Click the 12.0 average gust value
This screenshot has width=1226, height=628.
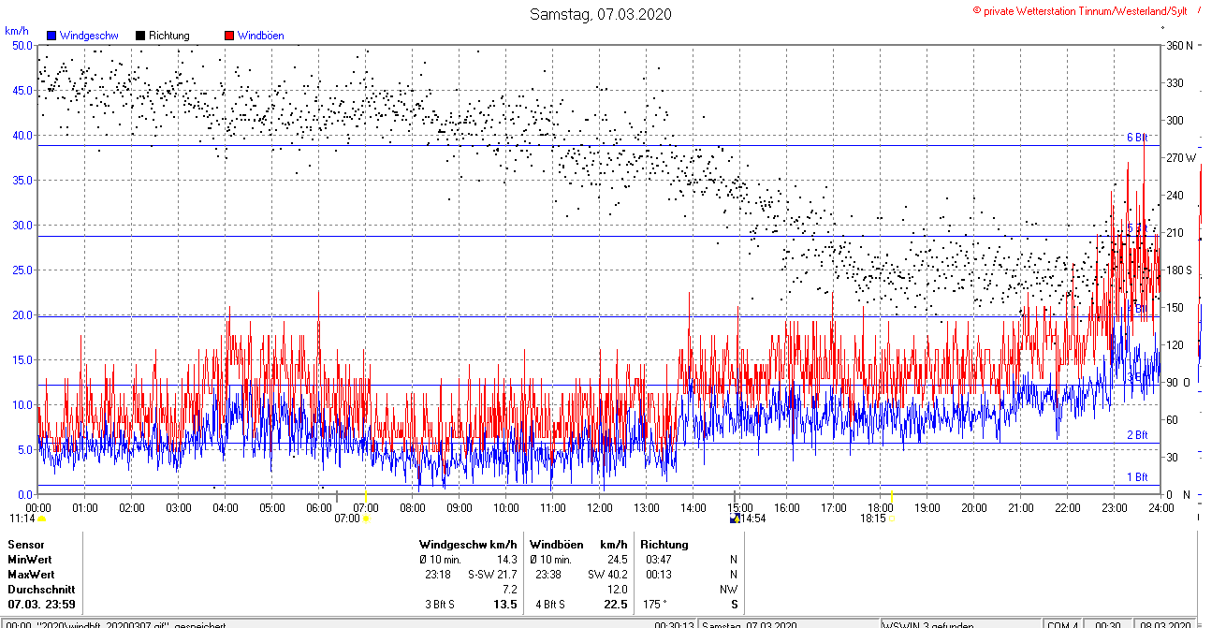(x=617, y=590)
